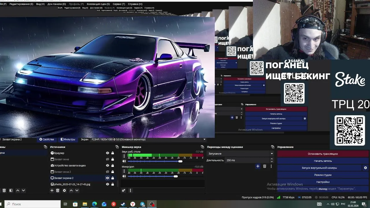Move selected scene up
Screen dimensions: 370x208
[x=18, y=190]
